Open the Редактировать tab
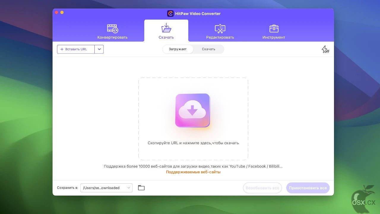380x214 pixels. coord(220,32)
